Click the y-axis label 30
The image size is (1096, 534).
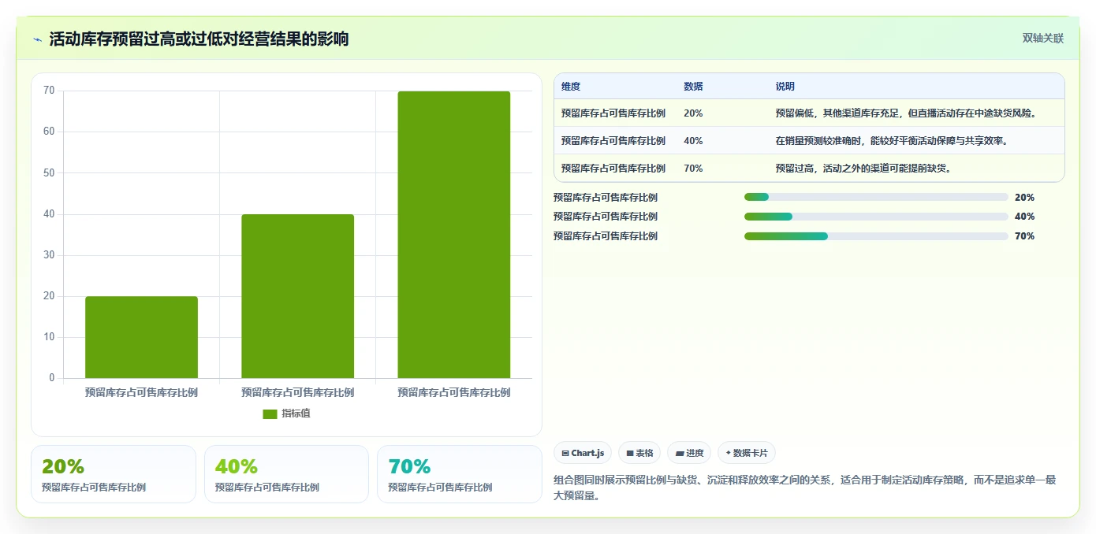click(x=49, y=255)
